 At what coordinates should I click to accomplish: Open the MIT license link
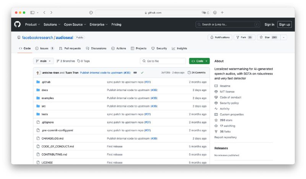(227, 92)
